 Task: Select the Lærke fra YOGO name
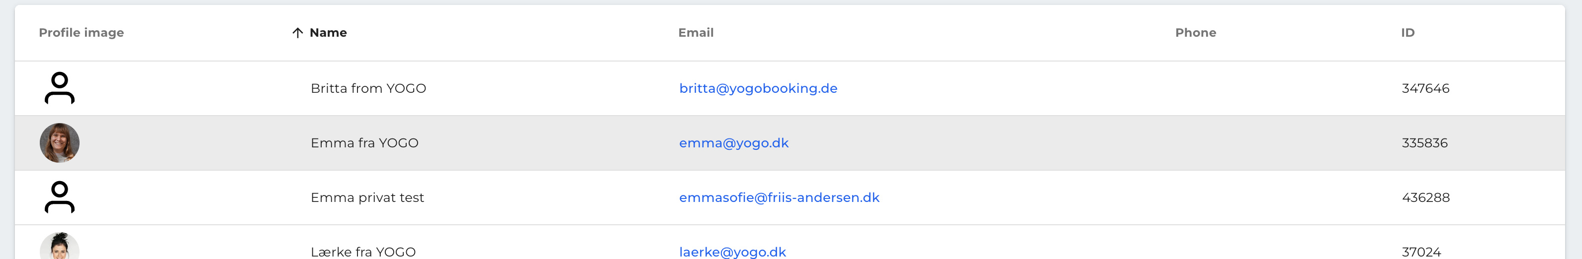point(363,252)
